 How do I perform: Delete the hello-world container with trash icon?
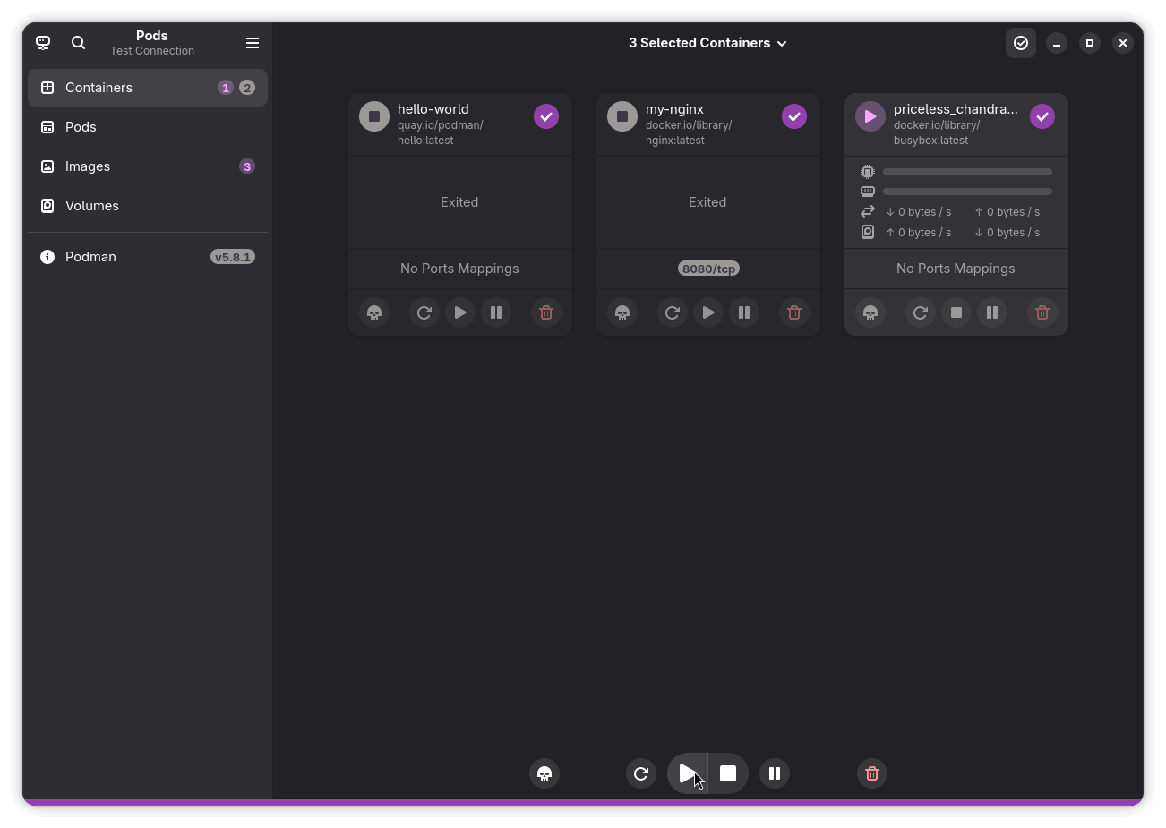click(x=546, y=312)
